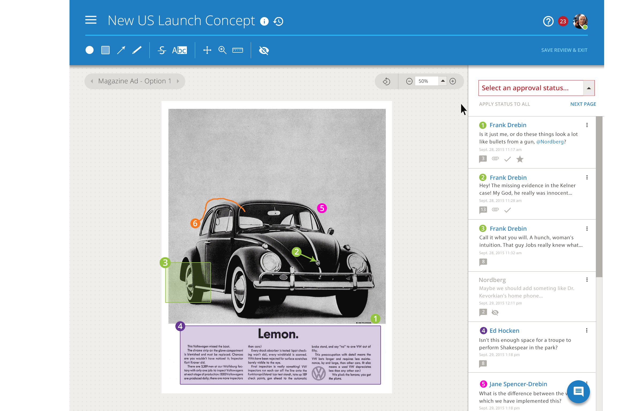
Task: Click Save Review & Exit
Action: (x=564, y=50)
